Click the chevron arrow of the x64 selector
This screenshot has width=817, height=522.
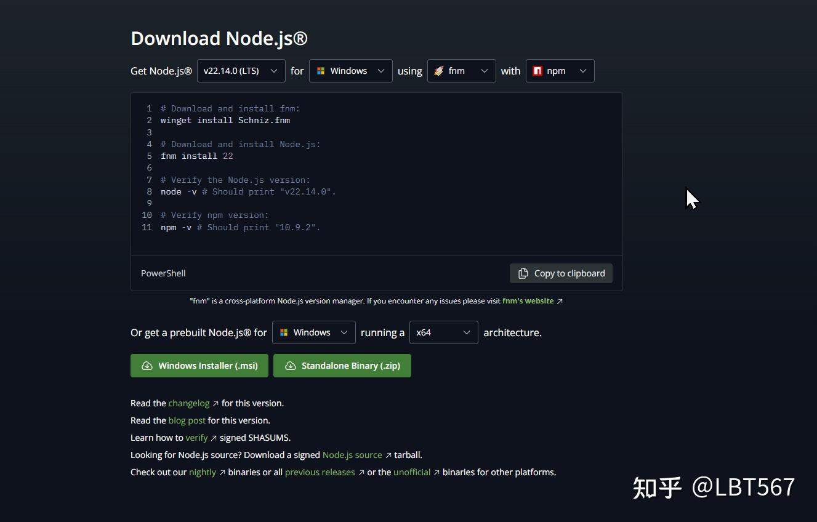pos(467,332)
